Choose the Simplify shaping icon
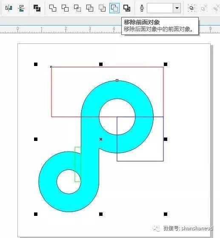The width and height of the screenshot is (220, 238). [x=90, y=8]
